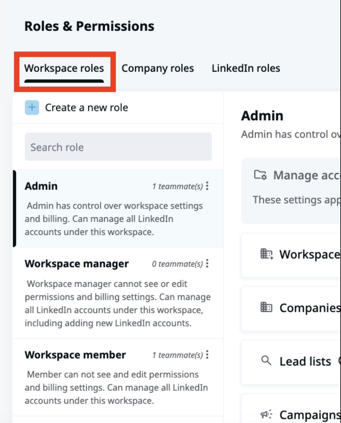
Task: Select the Workspace member role
Action: tap(118, 377)
